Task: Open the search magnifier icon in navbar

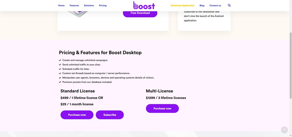Action: click(x=229, y=5)
